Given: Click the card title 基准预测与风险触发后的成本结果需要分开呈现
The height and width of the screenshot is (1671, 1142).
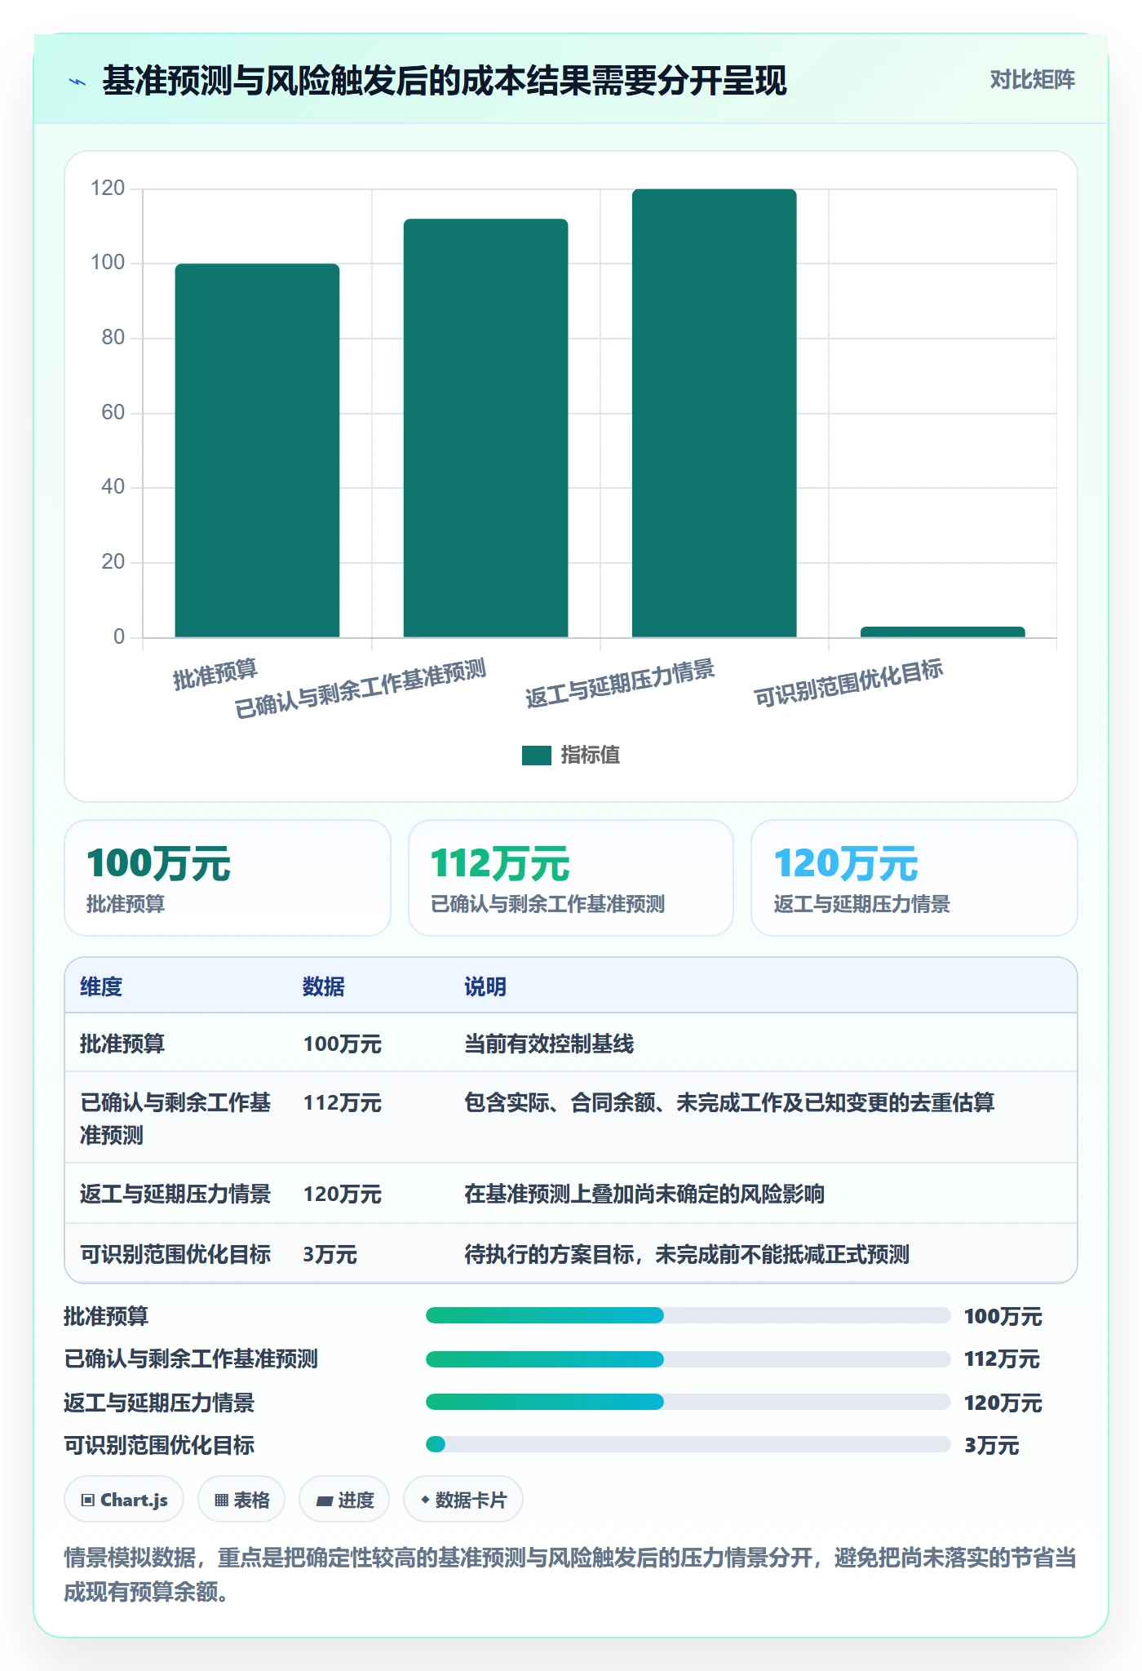Looking at the screenshot, I should tap(445, 81).
